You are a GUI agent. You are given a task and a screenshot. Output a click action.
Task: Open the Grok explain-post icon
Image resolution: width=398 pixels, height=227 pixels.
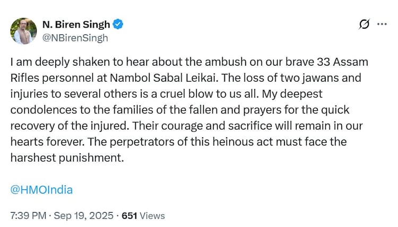[x=364, y=24]
